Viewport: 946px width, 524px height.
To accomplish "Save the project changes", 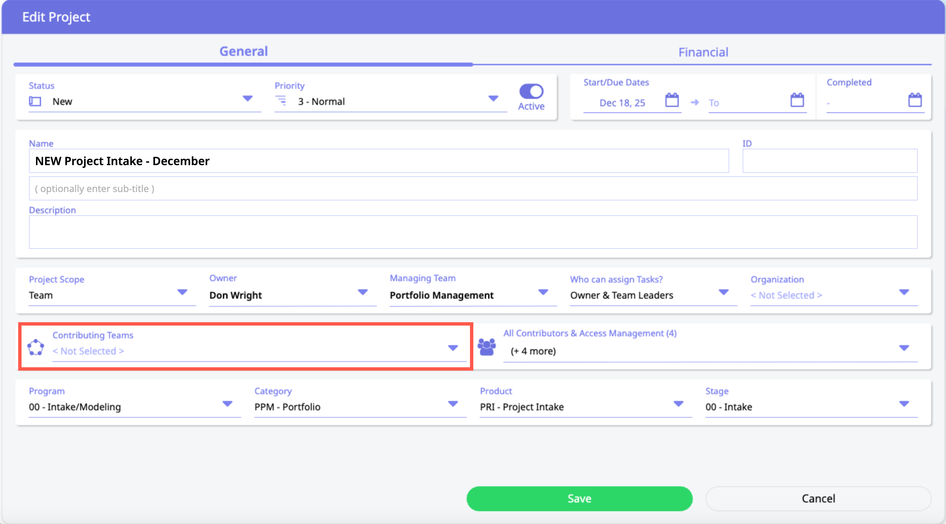I will [579, 498].
